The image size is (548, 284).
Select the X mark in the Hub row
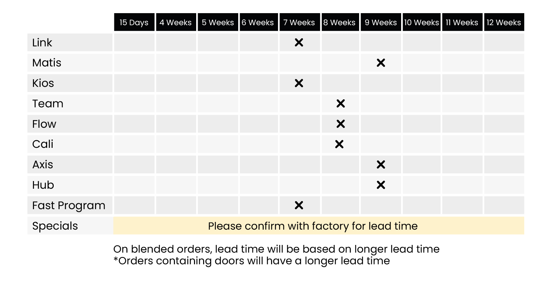click(x=381, y=185)
